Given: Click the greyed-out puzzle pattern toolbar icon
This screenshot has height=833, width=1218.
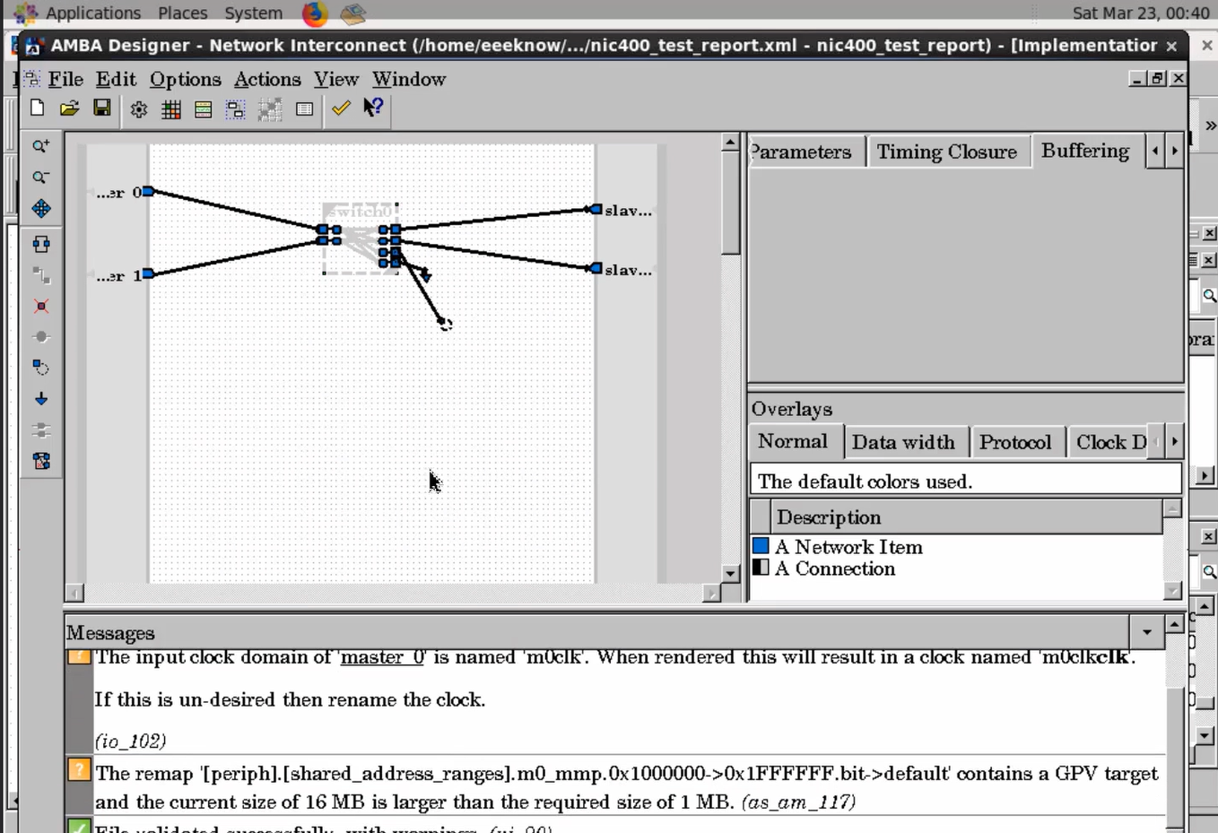Looking at the screenshot, I should coord(269,109).
